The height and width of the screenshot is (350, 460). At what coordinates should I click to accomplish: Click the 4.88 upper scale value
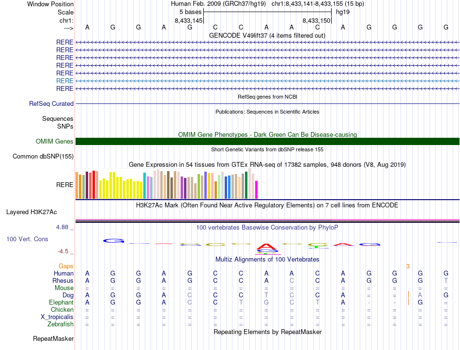point(62,227)
